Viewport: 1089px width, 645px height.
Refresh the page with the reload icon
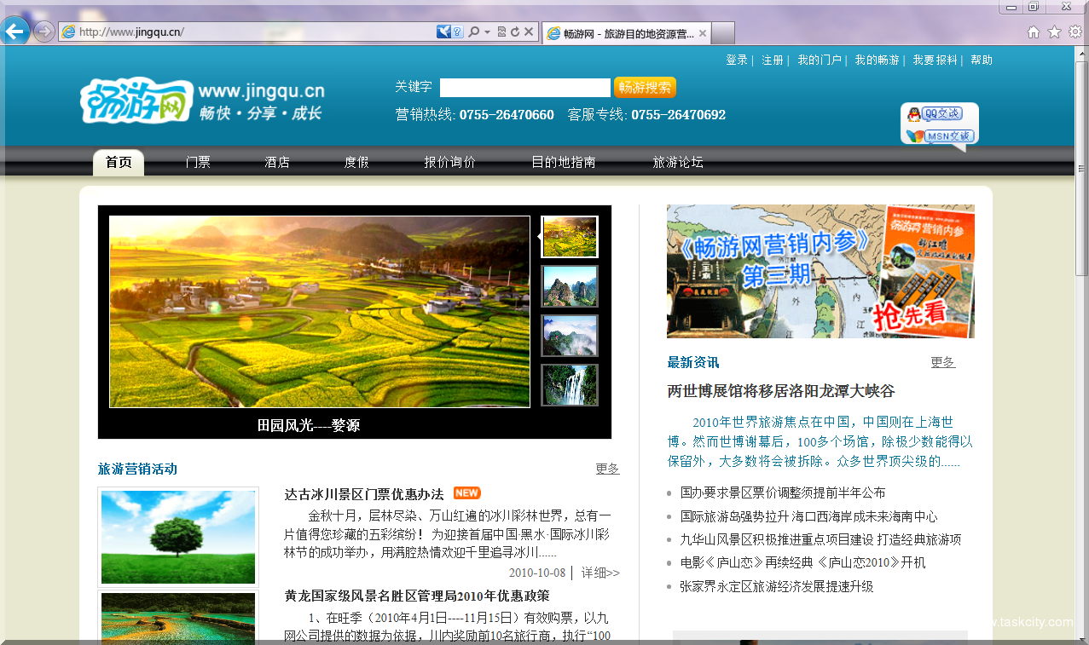coord(514,32)
